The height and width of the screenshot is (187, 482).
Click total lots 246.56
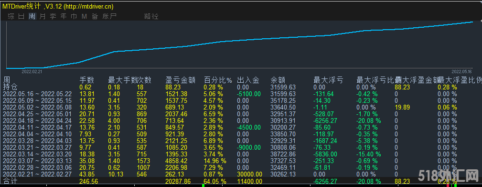pyautogui.click(x=88, y=181)
